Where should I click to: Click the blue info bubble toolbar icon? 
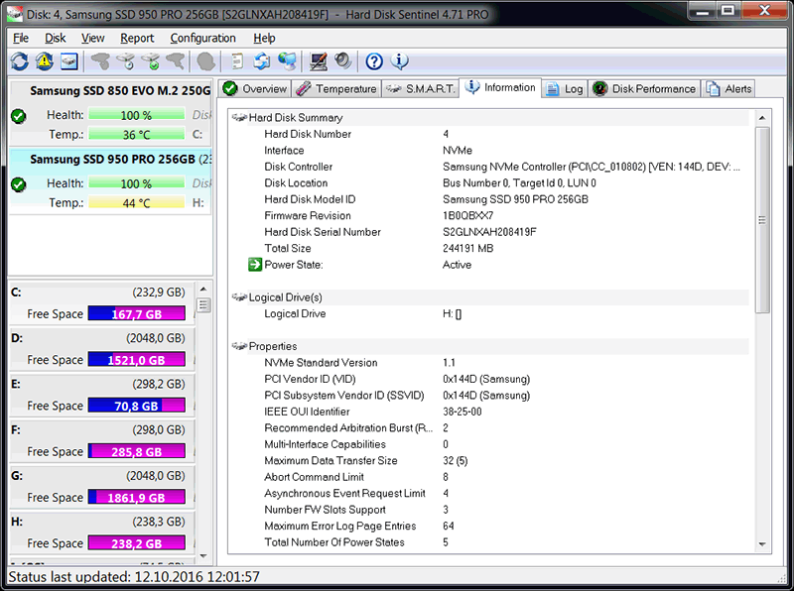click(399, 61)
